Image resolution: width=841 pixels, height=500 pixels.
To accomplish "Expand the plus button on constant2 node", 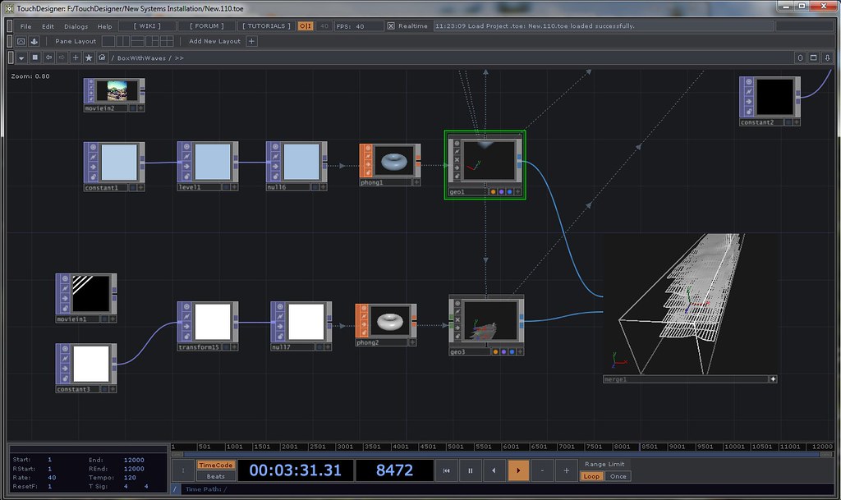I will pos(796,122).
